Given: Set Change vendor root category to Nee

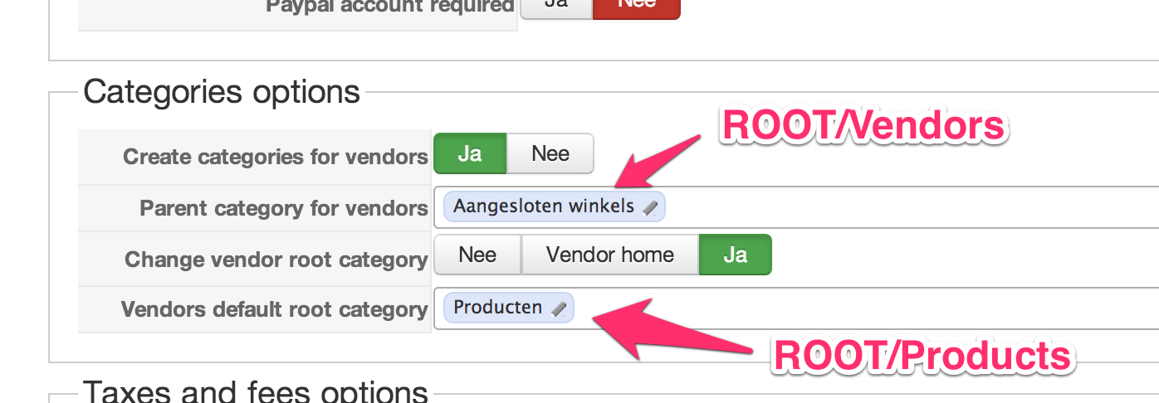Looking at the screenshot, I should click(x=477, y=255).
